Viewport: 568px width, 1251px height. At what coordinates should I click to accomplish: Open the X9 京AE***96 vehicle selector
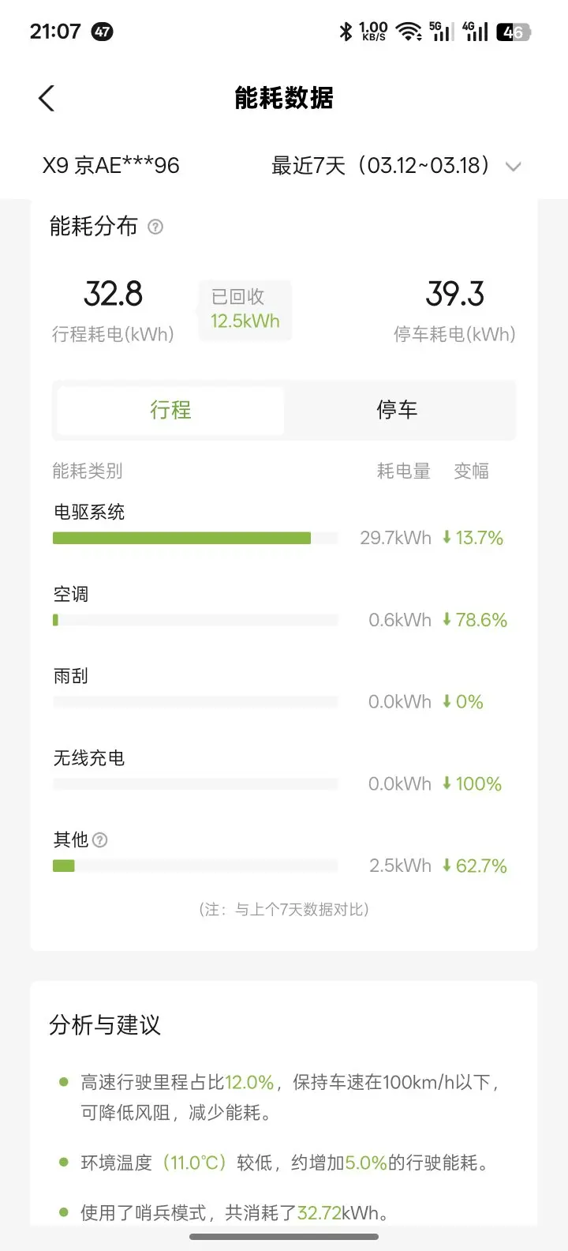pyautogui.click(x=111, y=166)
